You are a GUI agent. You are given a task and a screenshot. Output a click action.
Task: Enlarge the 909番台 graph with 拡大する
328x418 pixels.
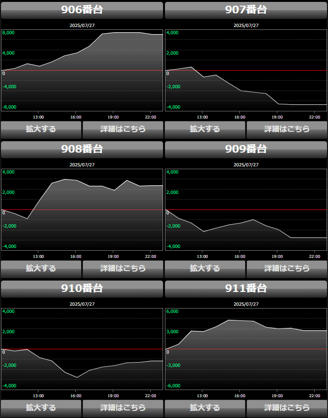pos(205,269)
